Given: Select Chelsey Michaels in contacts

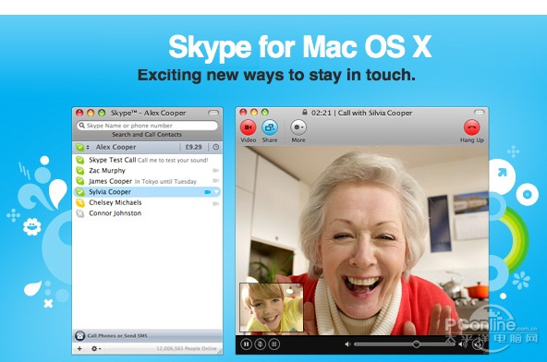Looking at the screenshot, I should [x=147, y=202].
